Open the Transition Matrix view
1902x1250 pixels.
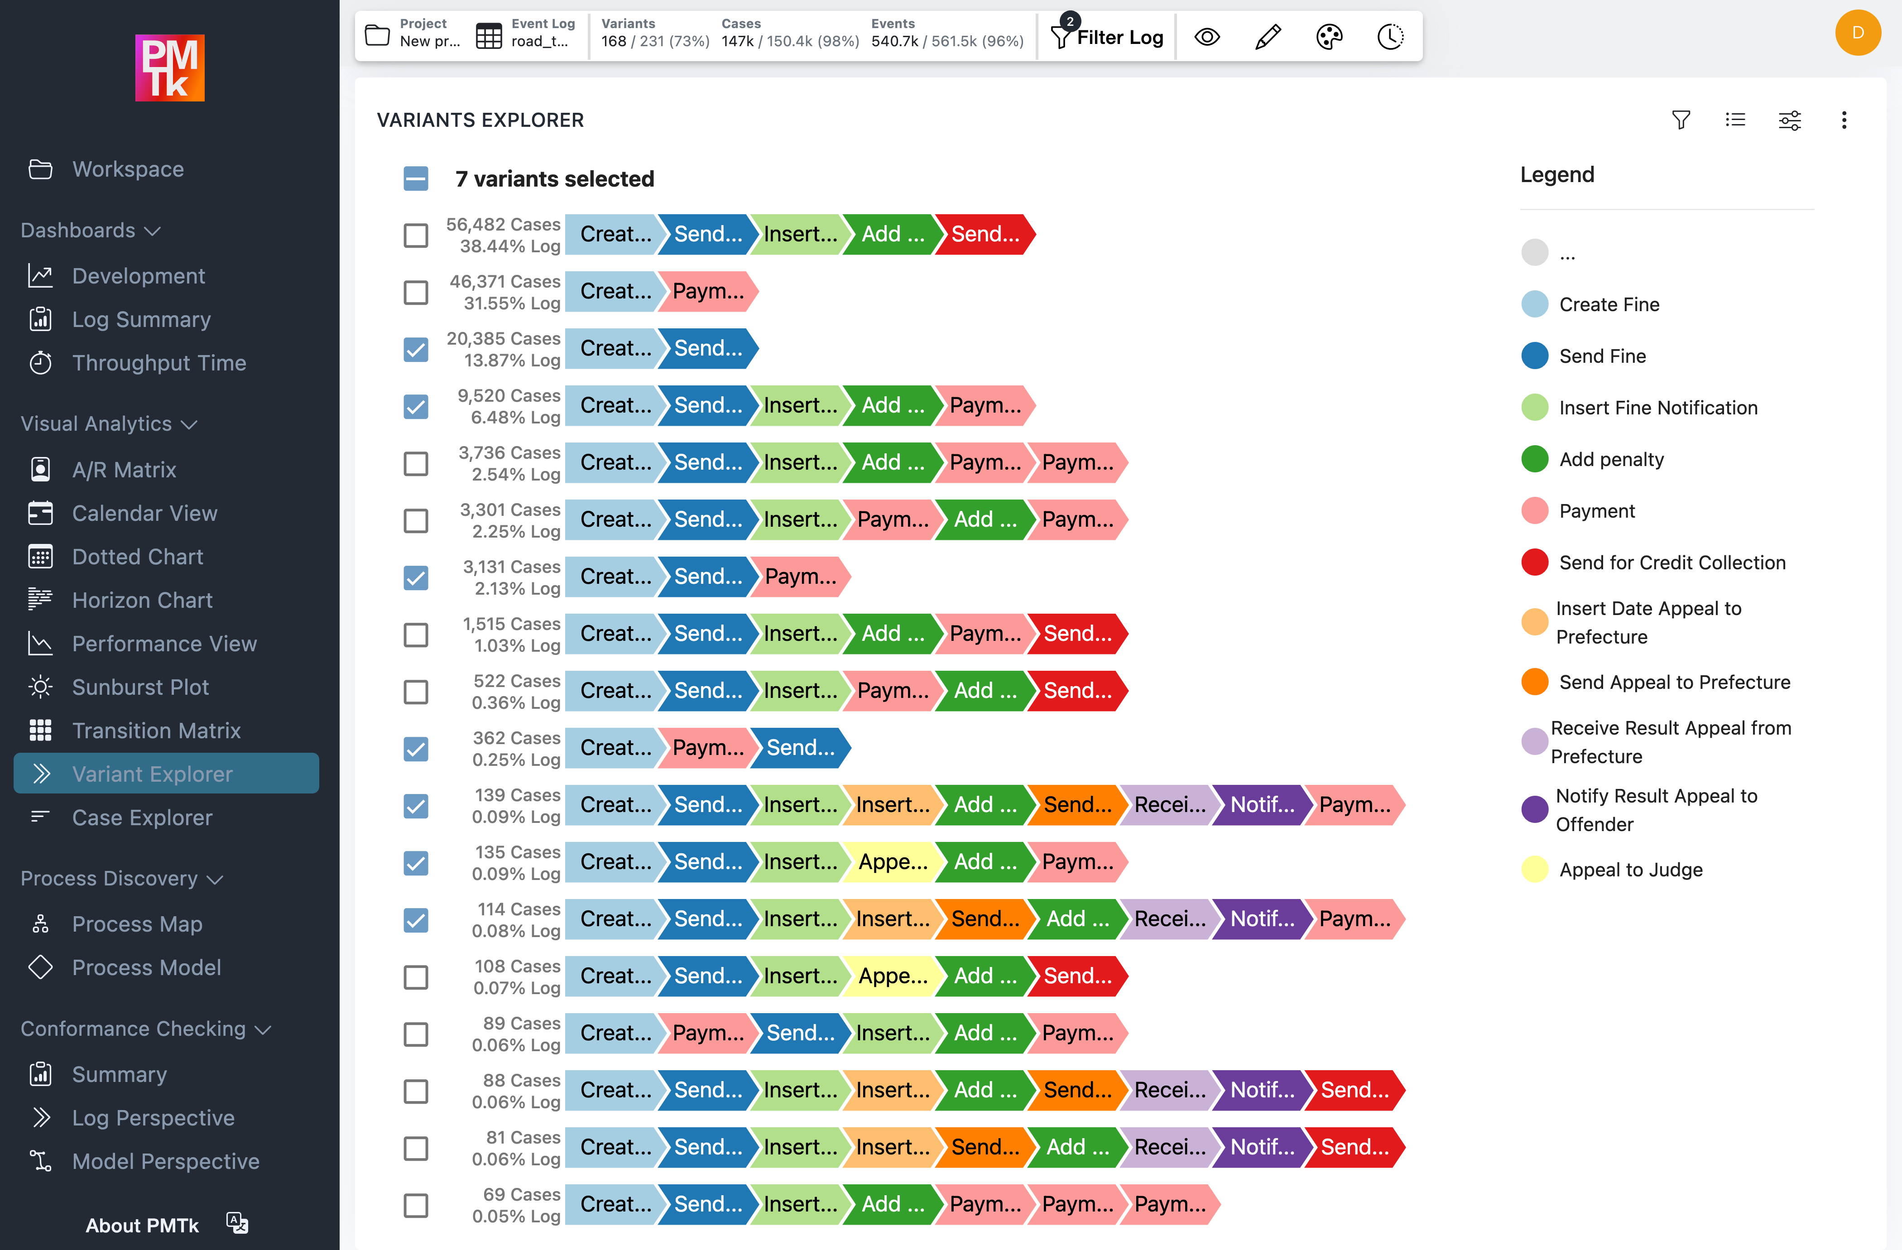[157, 730]
